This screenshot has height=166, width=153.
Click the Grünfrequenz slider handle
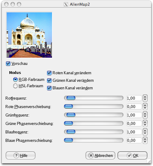click(x=71, y=115)
